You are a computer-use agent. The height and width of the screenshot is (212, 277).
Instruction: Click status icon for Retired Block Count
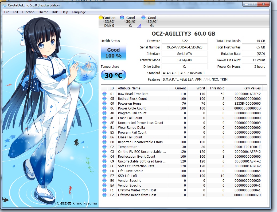tap(104, 99)
